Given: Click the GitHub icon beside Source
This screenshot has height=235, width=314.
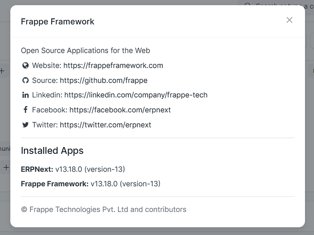Looking at the screenshot, I should (25, 80).
